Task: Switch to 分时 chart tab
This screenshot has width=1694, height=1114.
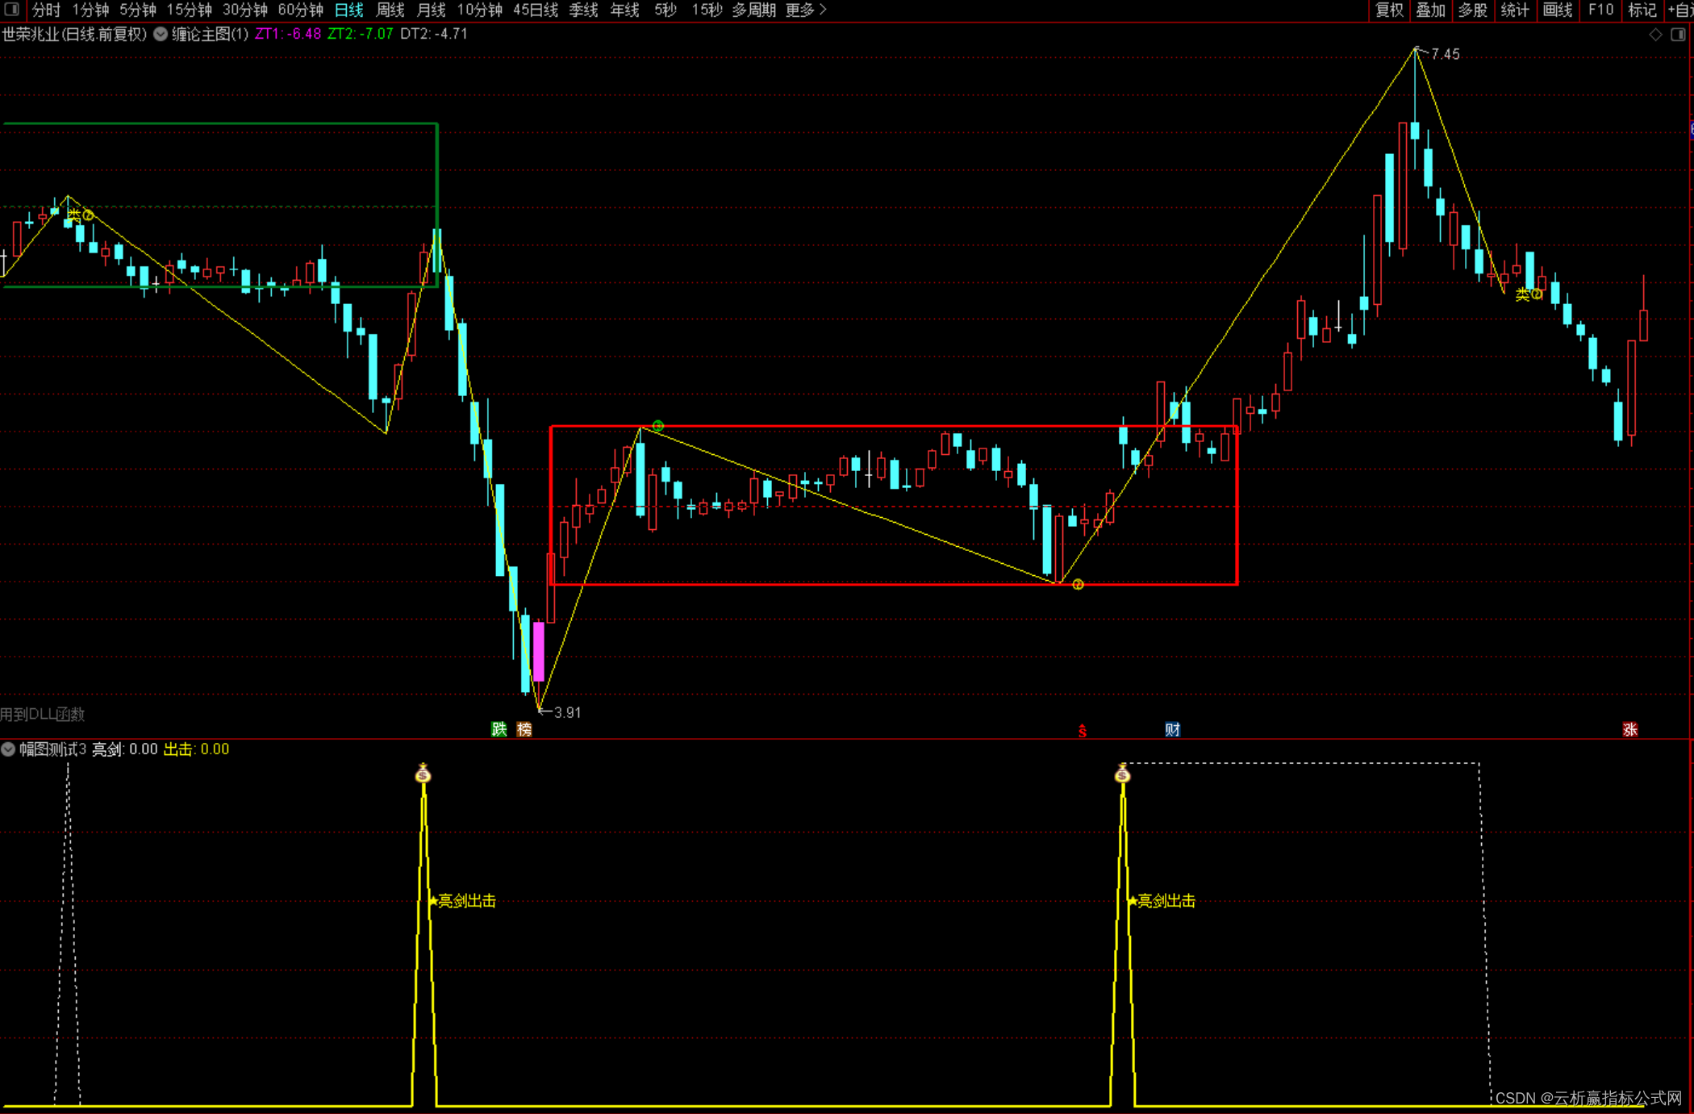Action: coord(46,10)
